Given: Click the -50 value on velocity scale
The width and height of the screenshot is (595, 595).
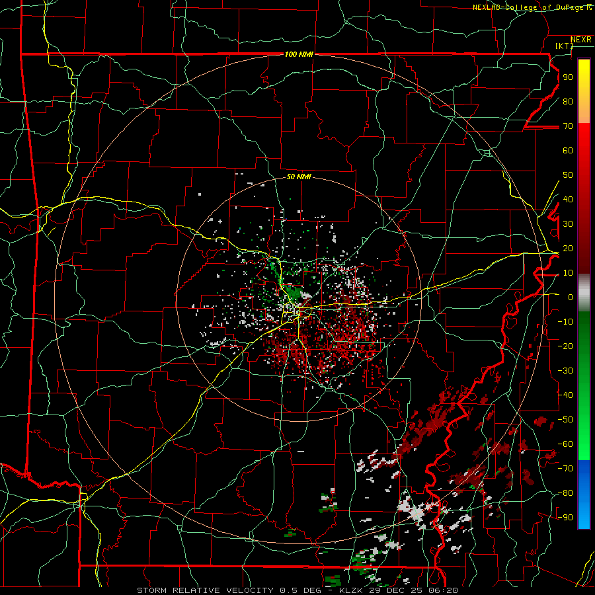Looking at the screenshot, I should pyautogui.click(x=565, y=420).
